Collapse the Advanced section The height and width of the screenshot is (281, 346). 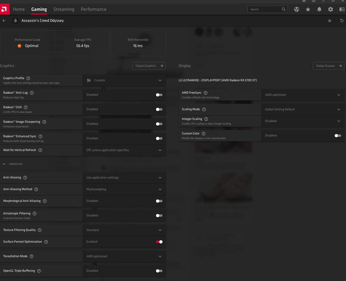point(4,164)
